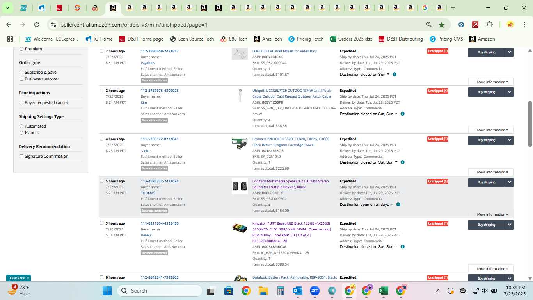Click the info icon for the Lexmark order destination

coord(402,162)
